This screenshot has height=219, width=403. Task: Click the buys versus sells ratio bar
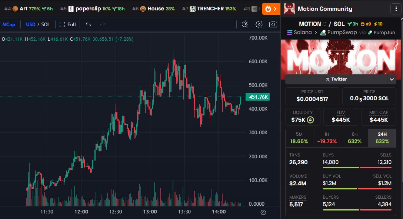click(x=357, y=168)
